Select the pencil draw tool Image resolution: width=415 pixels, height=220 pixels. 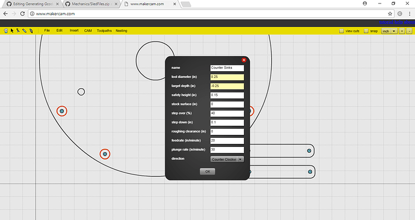tap(24, 31)
